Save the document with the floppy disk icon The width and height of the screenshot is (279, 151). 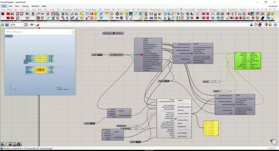click(7, 25)
